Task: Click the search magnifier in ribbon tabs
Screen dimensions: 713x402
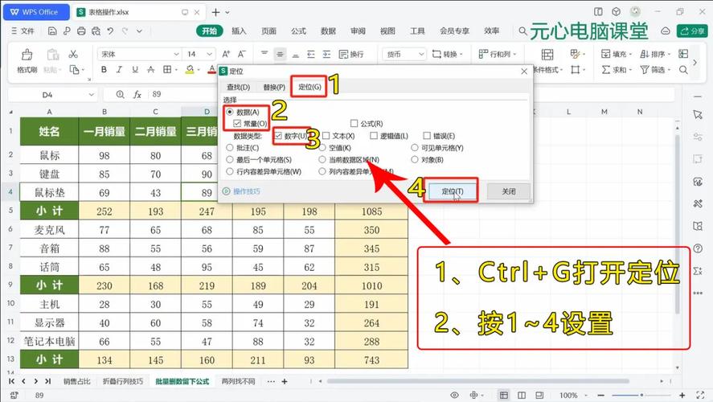Action: [523, 31]
